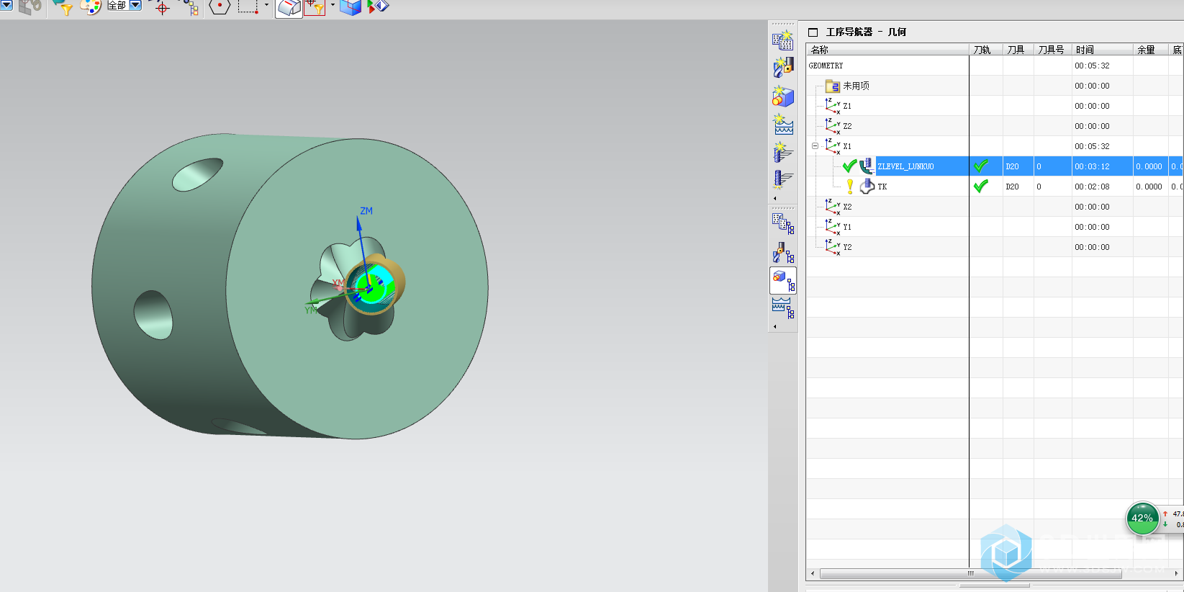The width and height of the screenshot is (1184, 592).
Task: Collapse the X1 tree node
Action: [x=815, y=146]
